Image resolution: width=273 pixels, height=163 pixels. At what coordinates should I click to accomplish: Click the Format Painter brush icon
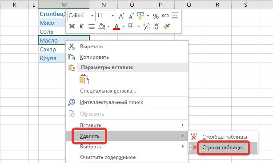coord(166,27)
